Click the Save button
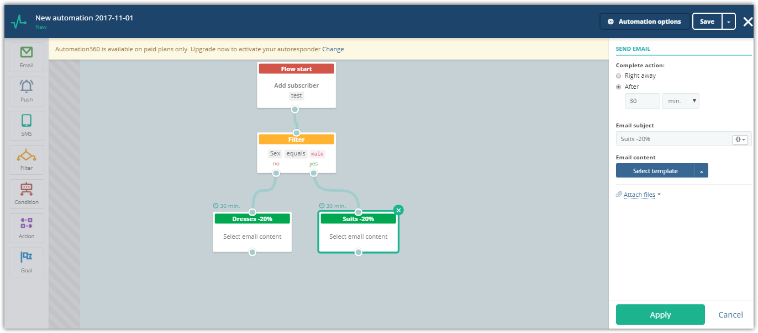 [707, 22]
